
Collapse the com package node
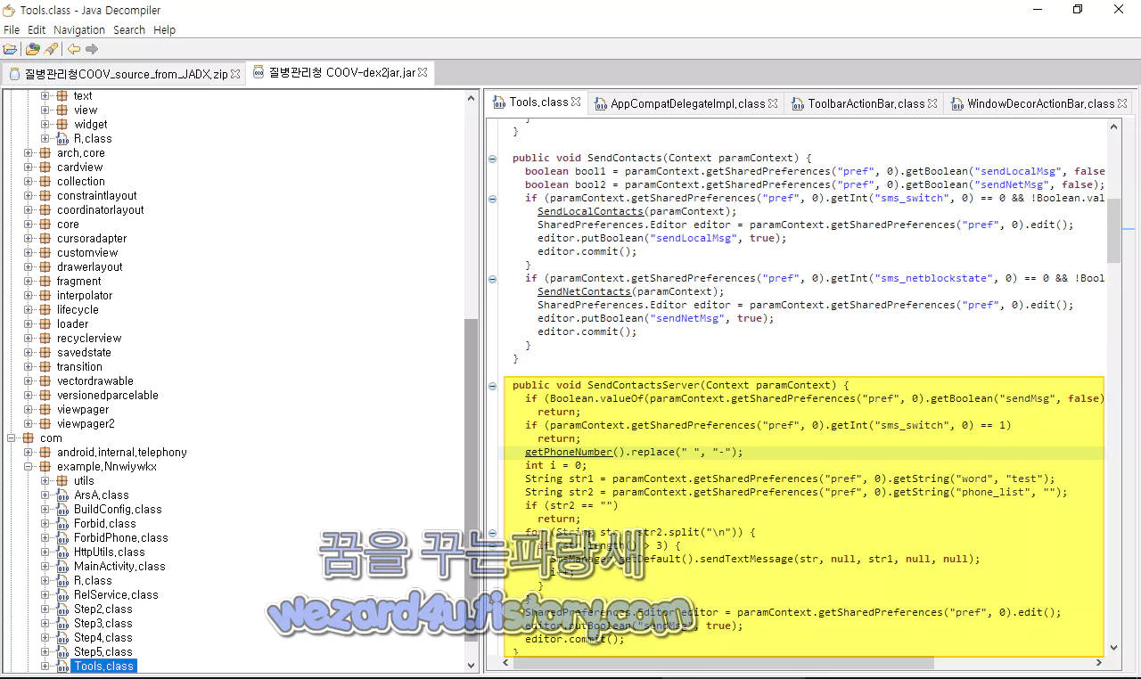point(12,438)
